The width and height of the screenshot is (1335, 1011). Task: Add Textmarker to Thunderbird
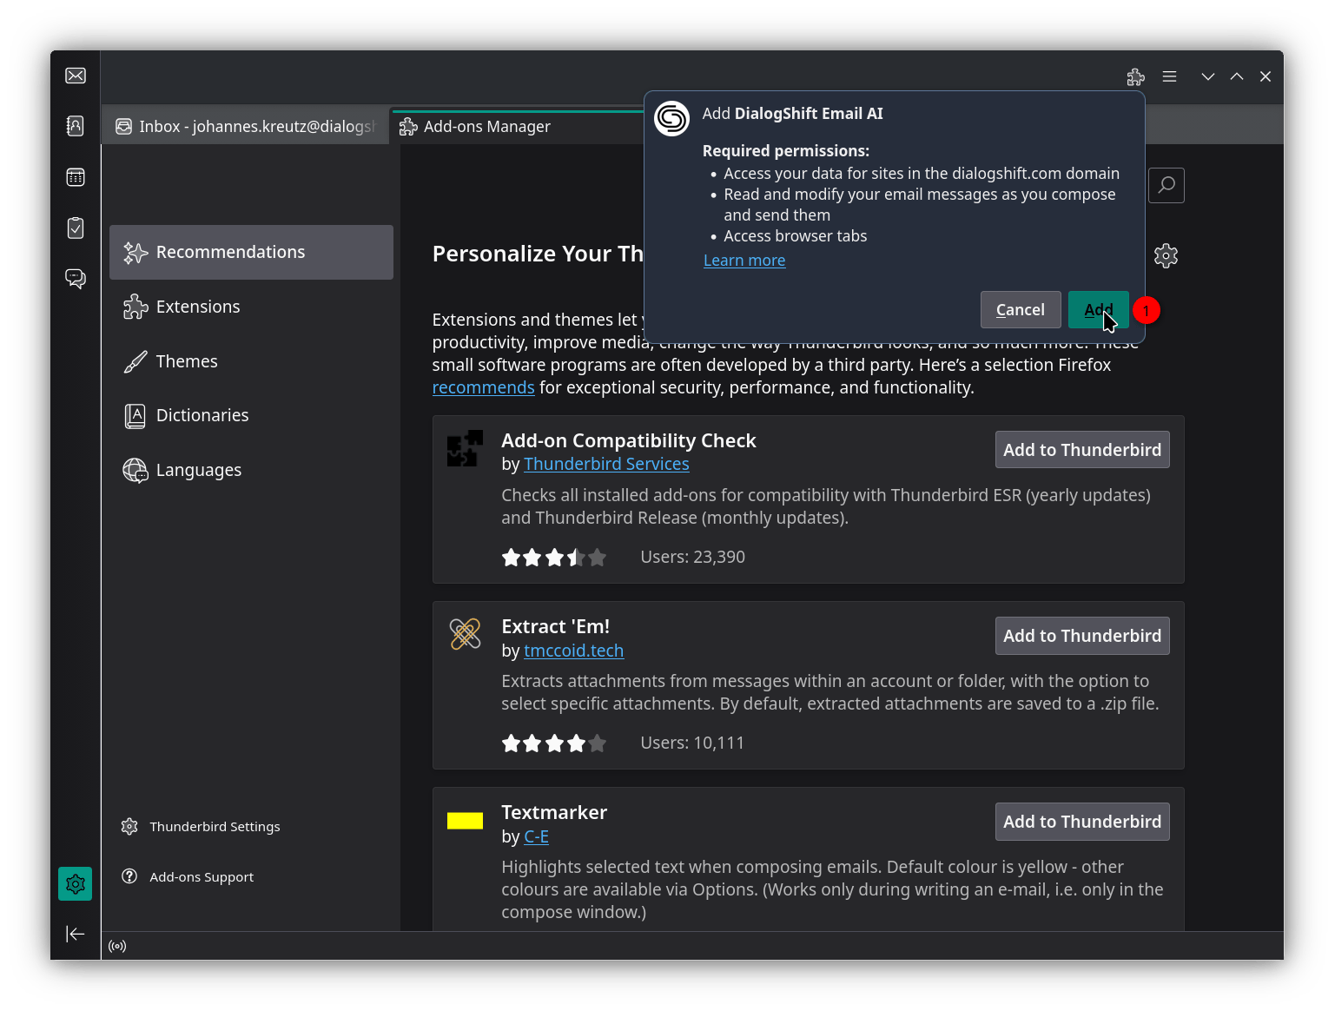pos(1082,822)
